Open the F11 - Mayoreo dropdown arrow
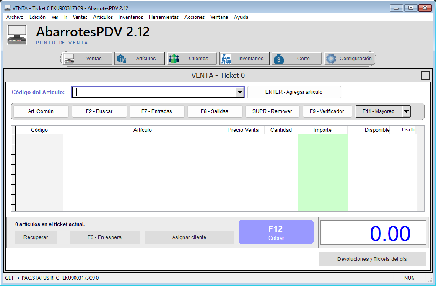Image resolution: width=436 pixels, height=286 pixels. point(406,111)
